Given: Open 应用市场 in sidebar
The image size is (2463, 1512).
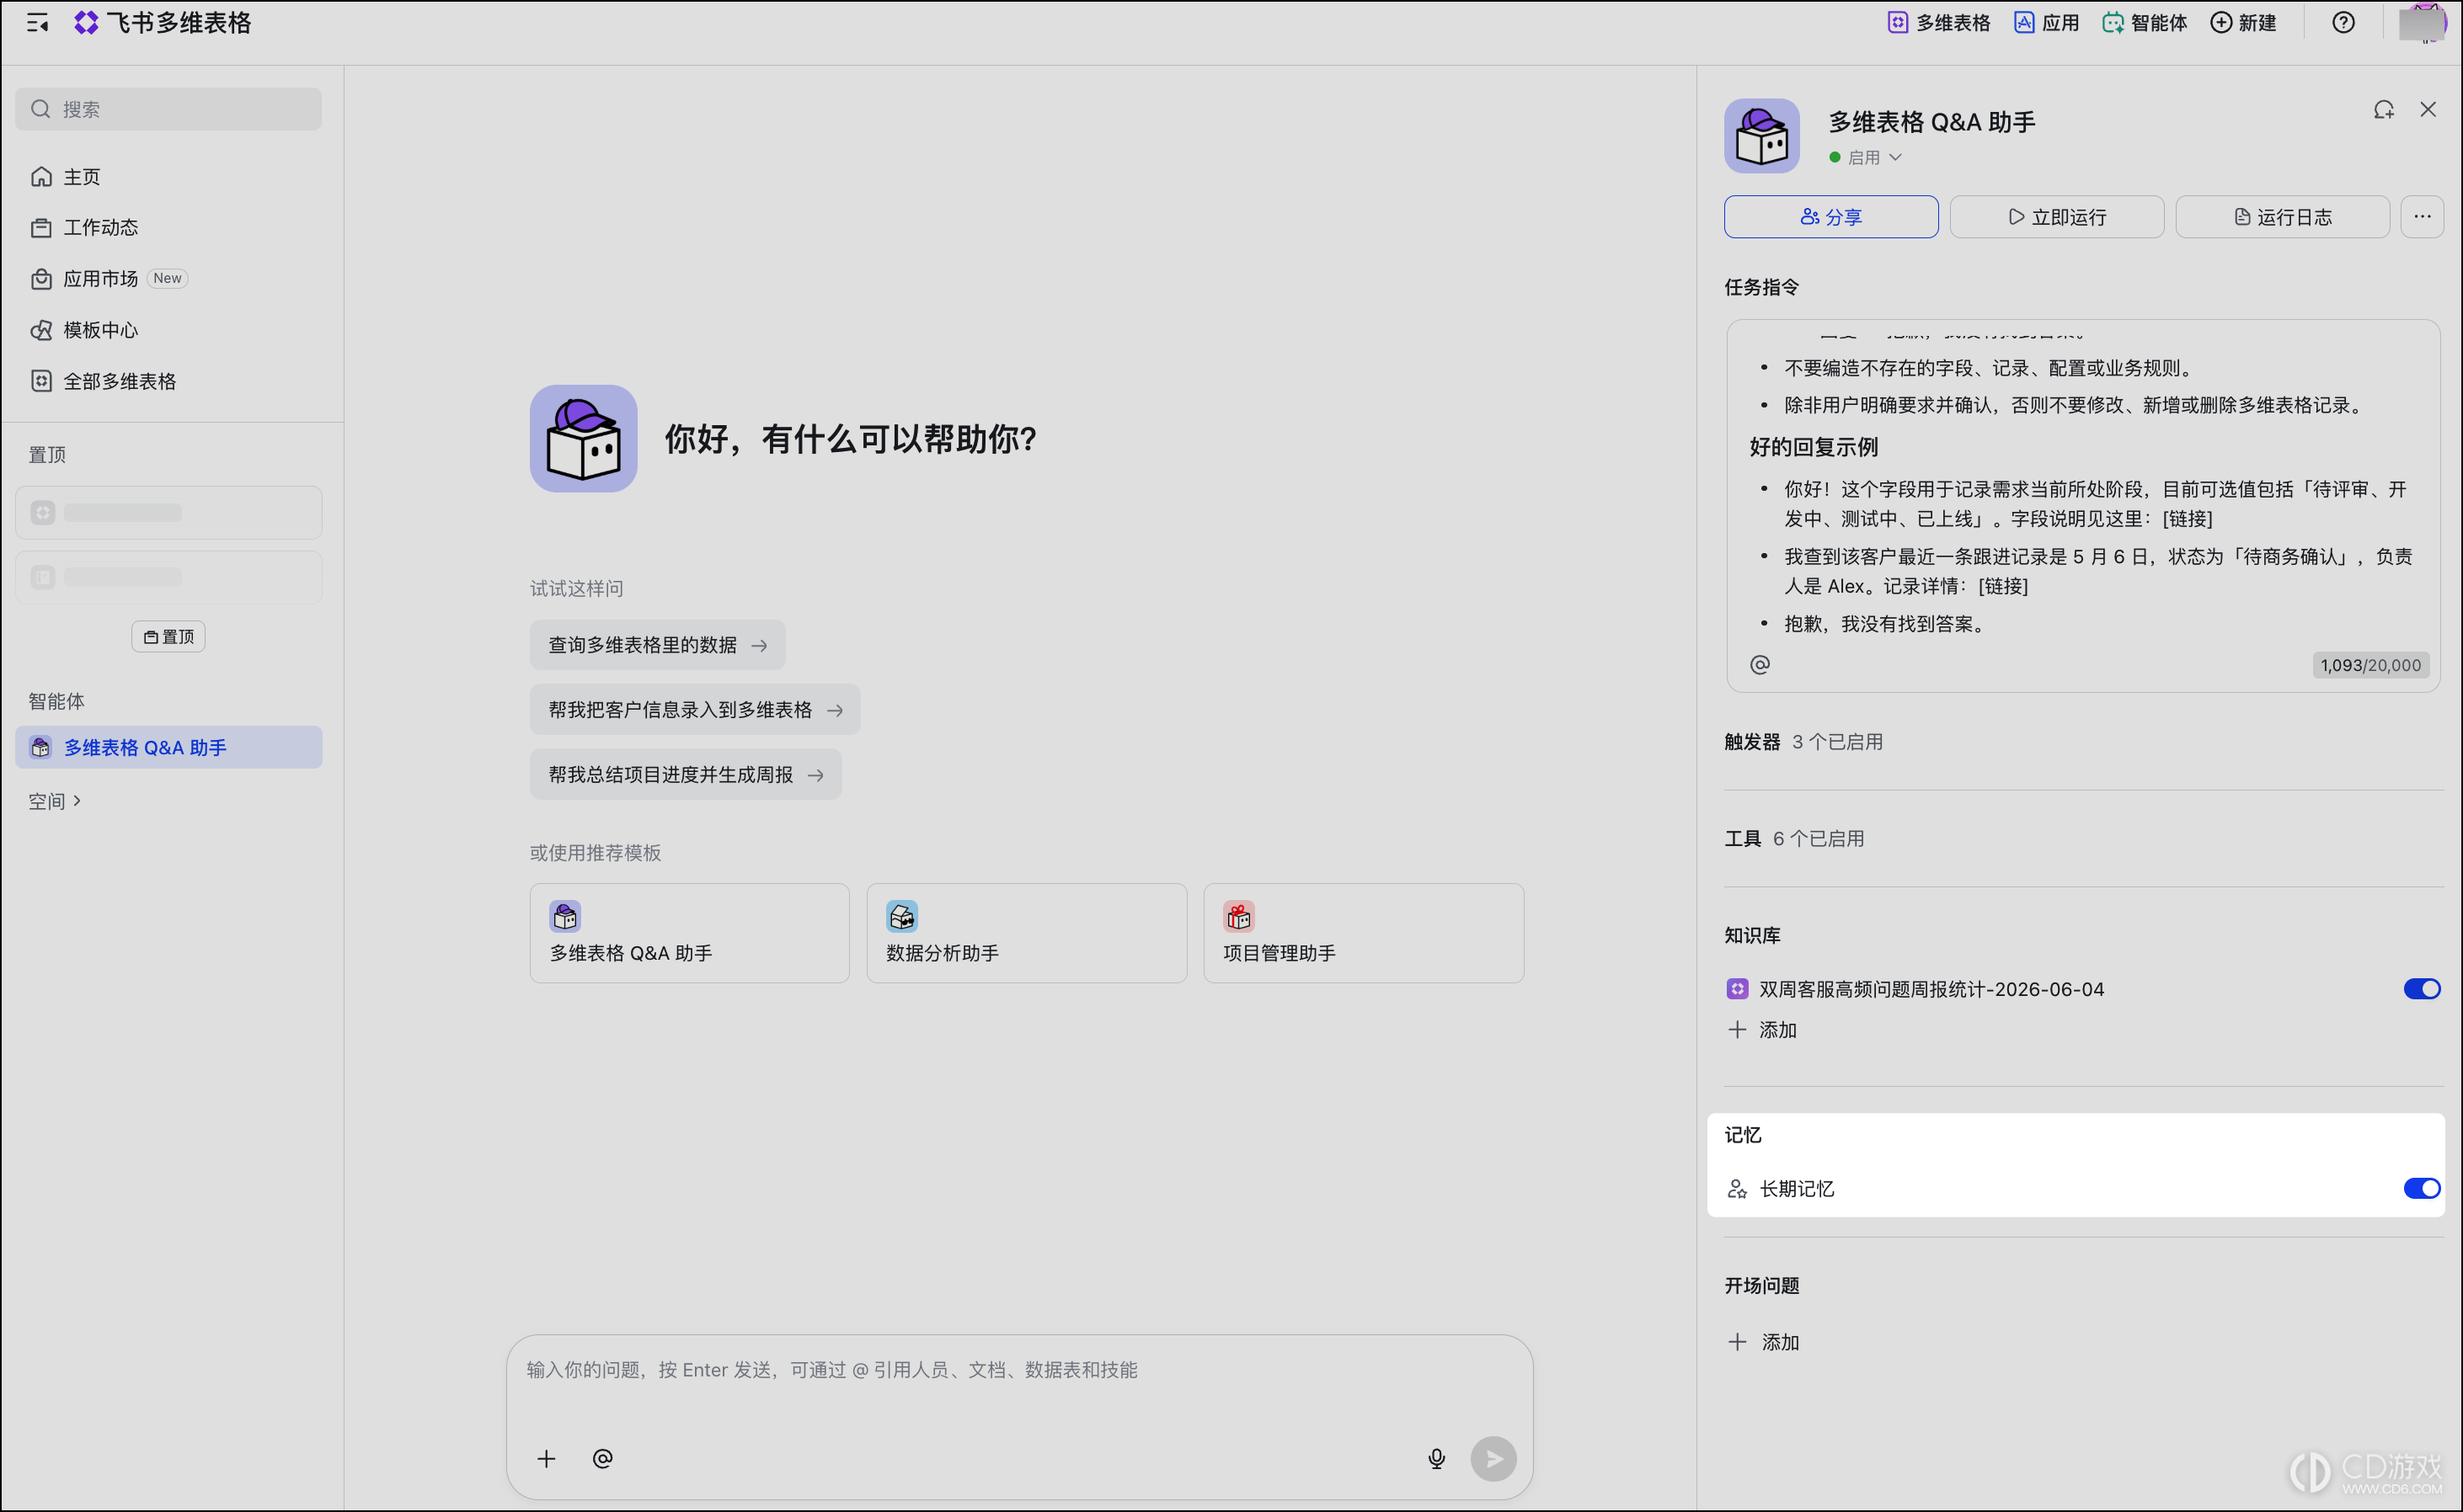Looking at the screenshot, I should [x=168, y=278].
